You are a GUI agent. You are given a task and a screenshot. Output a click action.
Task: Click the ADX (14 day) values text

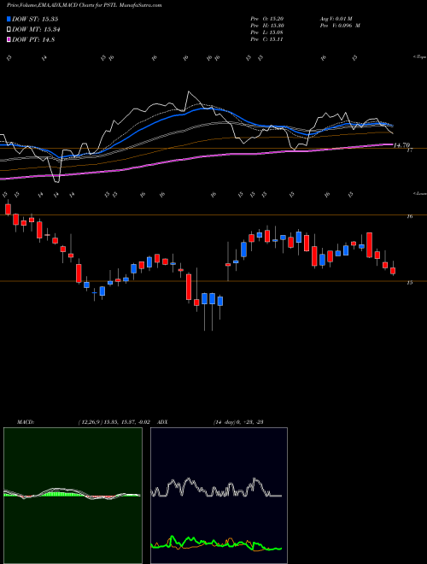click(x=238, y=422)
